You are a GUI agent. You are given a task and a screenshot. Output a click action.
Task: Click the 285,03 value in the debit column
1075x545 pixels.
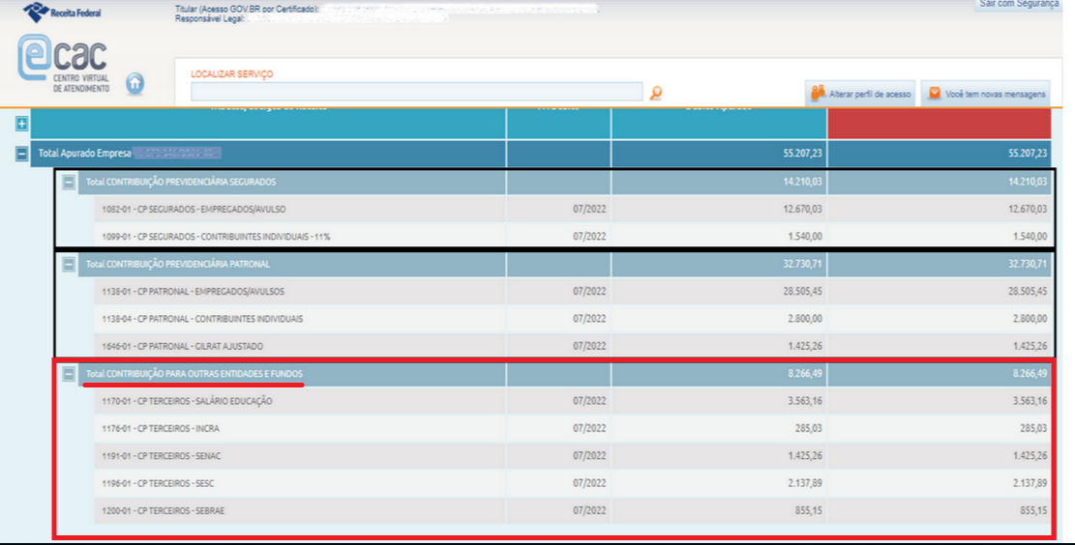pyautogui.click(x=808, y=428)
